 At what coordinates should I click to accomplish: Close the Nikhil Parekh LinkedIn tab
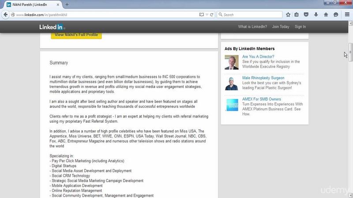point(58,4)
